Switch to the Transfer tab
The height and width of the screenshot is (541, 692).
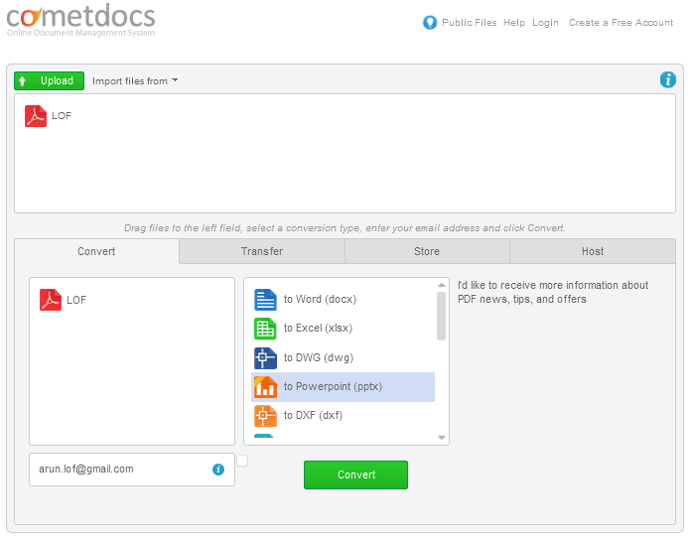pyautogui.click(x=262, y=251)
